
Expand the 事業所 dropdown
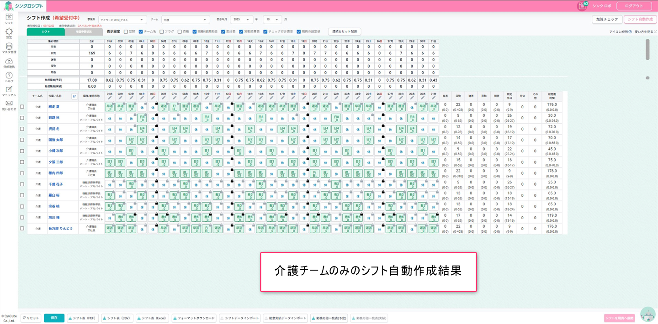pyautogui.click(x=122, y=20)
